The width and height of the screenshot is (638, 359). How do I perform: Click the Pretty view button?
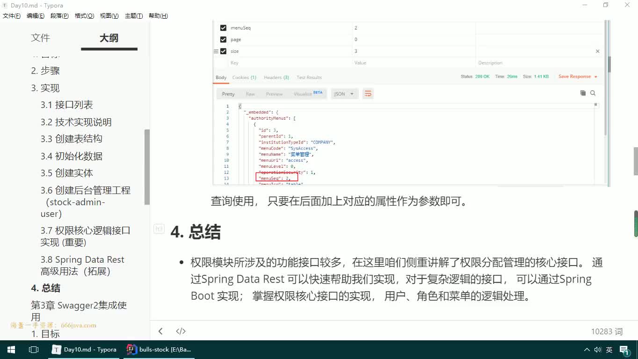[x=228, y=94]
